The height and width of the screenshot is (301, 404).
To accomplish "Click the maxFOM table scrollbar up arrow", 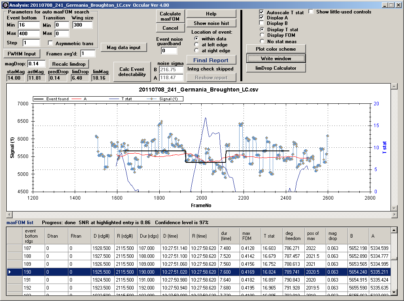I will (394, 230).
